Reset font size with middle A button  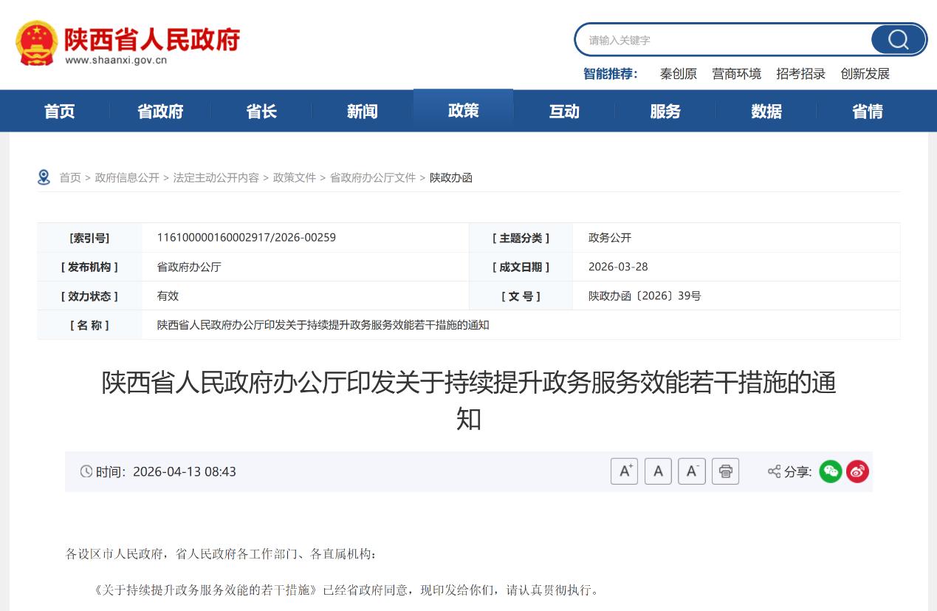click(658, 471)
